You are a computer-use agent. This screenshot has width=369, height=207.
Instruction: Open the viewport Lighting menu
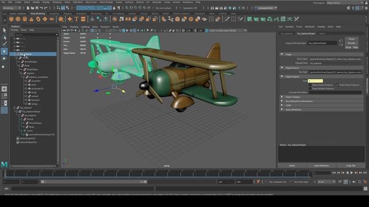pyautogui.click(x=85, y=27)
